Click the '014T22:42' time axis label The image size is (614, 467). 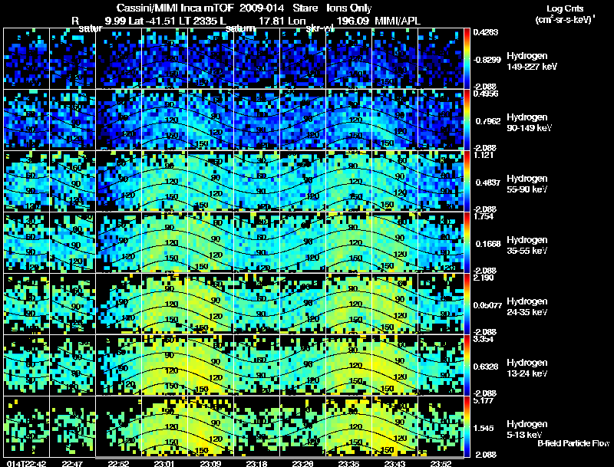tap(26, 463)
